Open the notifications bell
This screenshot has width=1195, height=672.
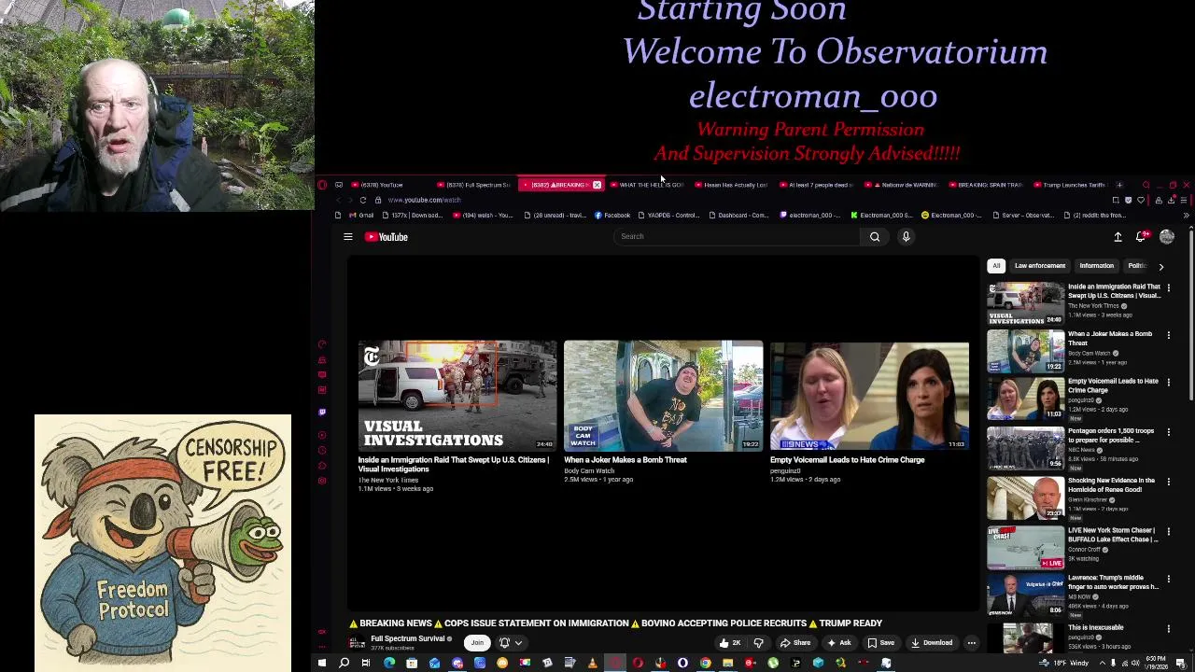pyautogui.click(x=1140, y=237)
